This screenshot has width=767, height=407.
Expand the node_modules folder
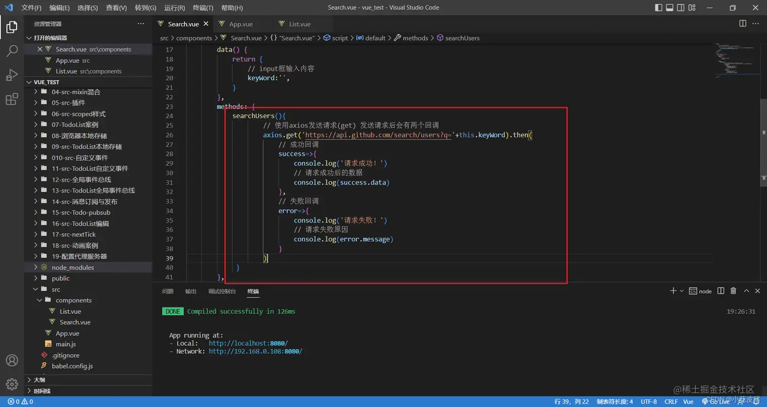(x=88, y=267)
